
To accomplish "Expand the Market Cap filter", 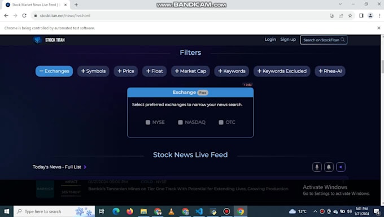I will pyautogui.click(x=190, y=71).
